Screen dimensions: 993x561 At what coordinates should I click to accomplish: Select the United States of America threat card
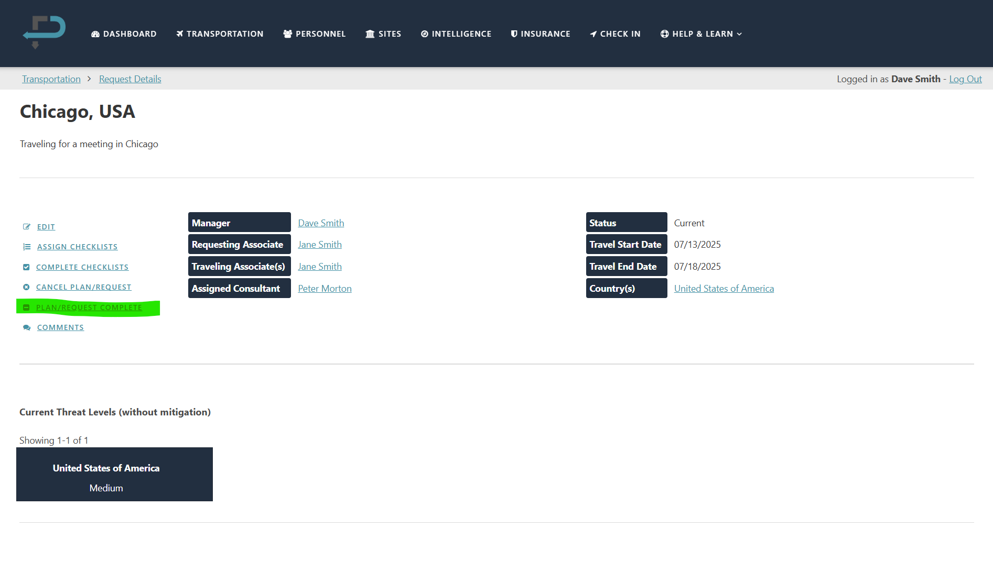point(114,475)
